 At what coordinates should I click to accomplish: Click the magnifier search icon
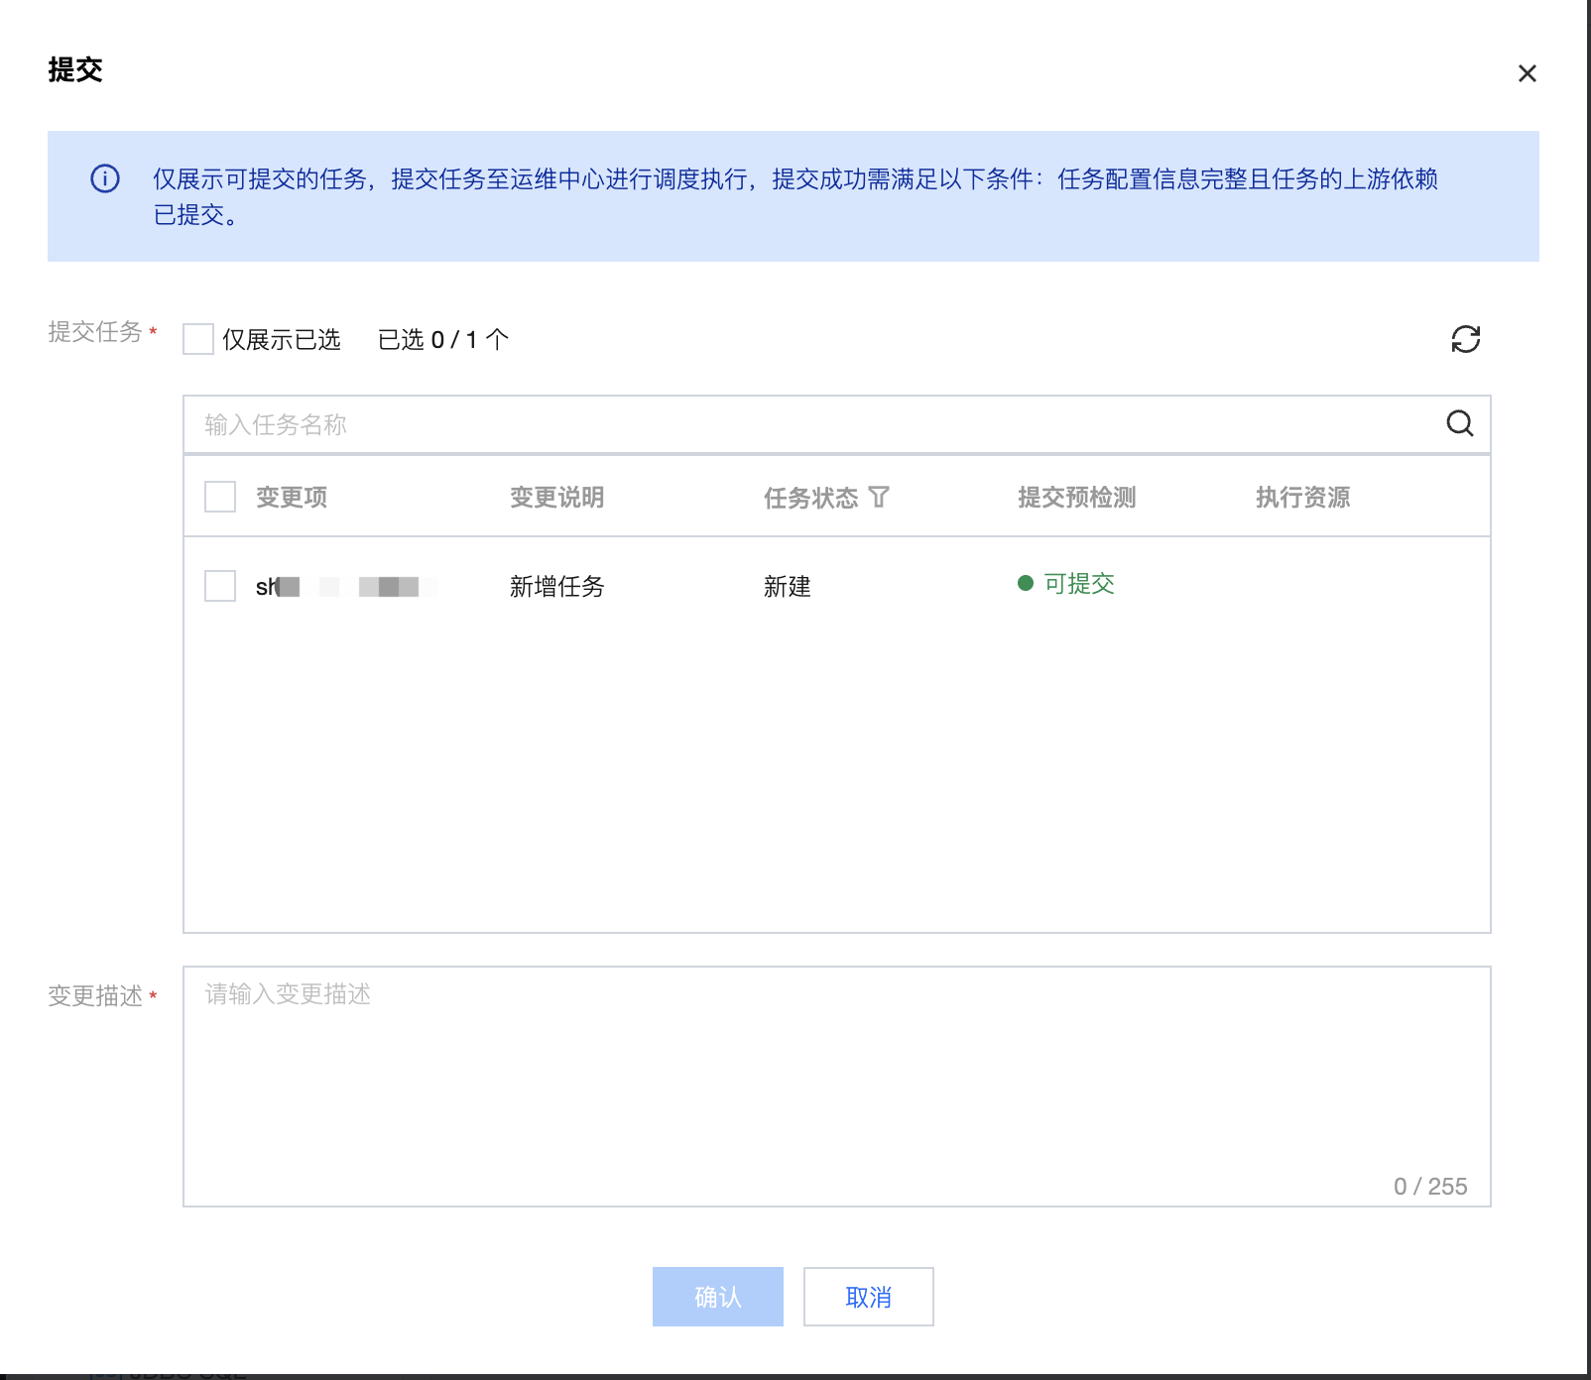pyautogui.click(x=1459, y=424)
